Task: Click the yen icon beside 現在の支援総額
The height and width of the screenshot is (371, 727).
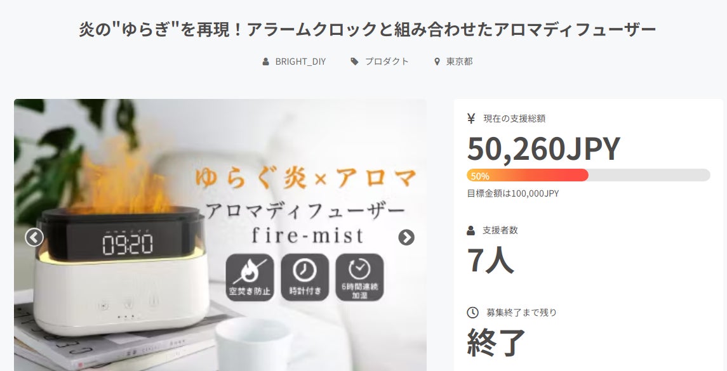Action: (471, 119)
